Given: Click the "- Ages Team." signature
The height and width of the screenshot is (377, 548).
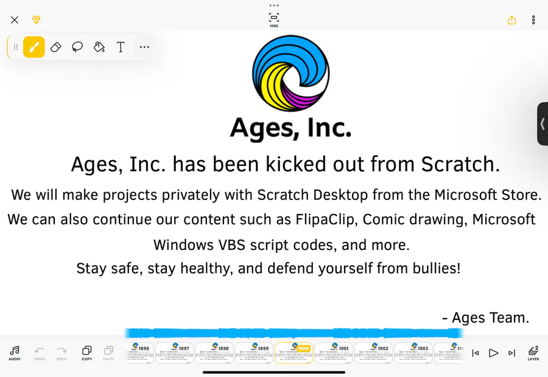Looking at the screenshot, I should [x=486, y=317].
